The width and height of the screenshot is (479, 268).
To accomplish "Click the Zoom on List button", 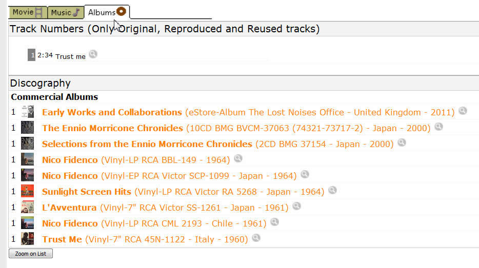I will tap(31, 254).
